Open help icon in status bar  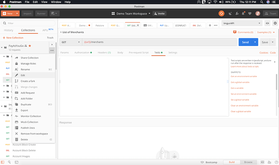276,162
